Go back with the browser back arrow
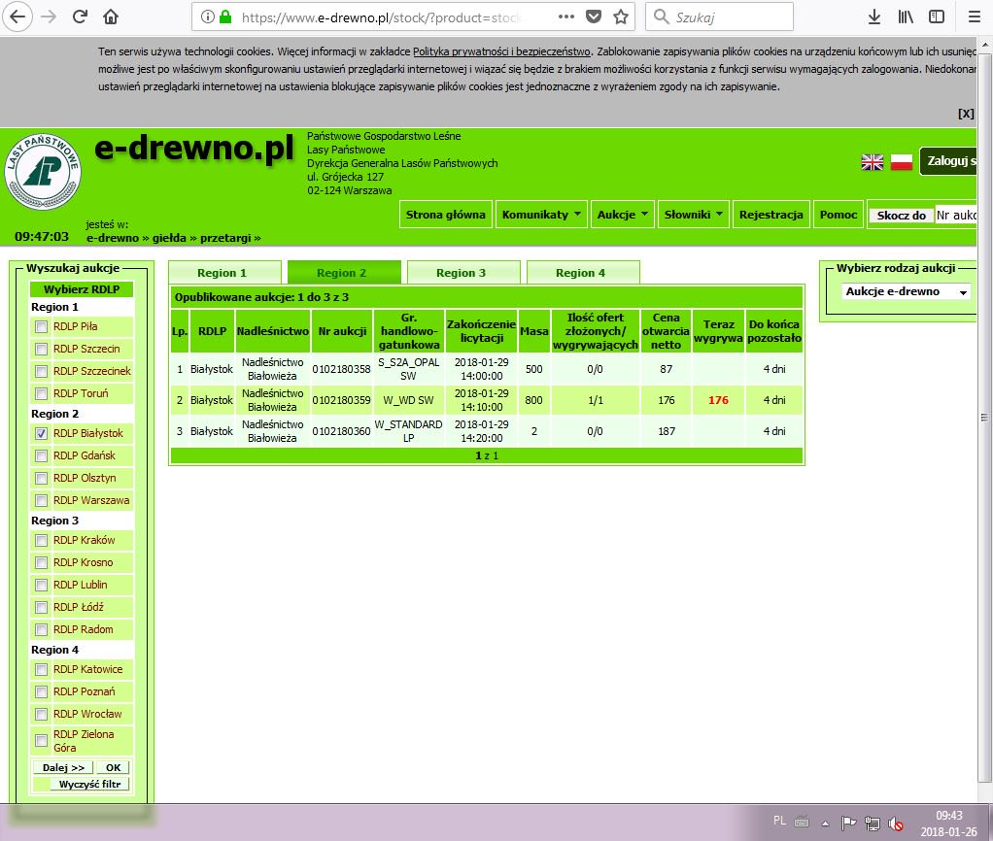Image resolution: width=993 pixels, height=841 pixels. pyautogui.click(x=17, y=17)
